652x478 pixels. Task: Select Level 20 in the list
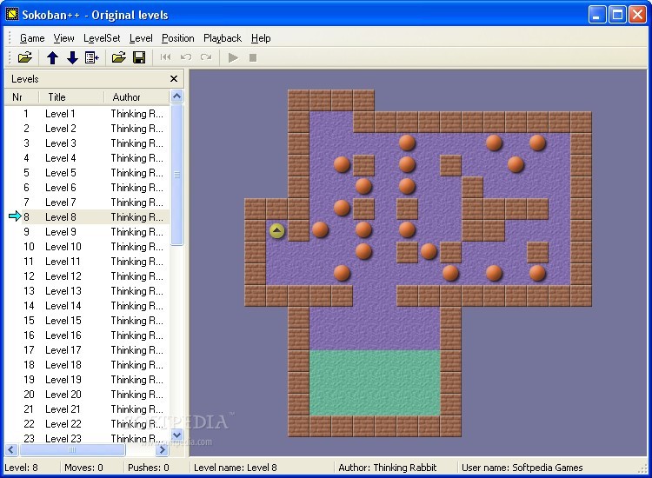click(87, 394)
